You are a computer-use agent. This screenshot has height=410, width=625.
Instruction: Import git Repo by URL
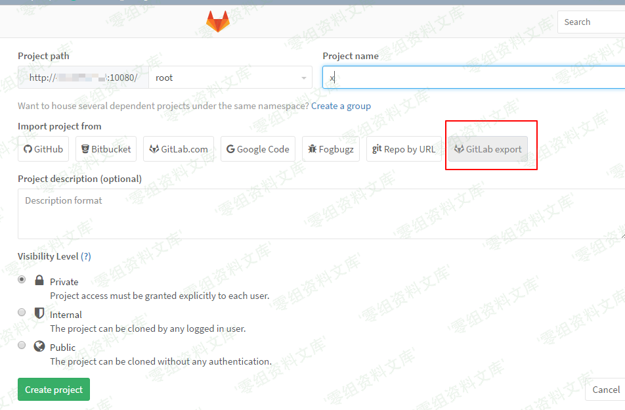[x=404, y=149]
